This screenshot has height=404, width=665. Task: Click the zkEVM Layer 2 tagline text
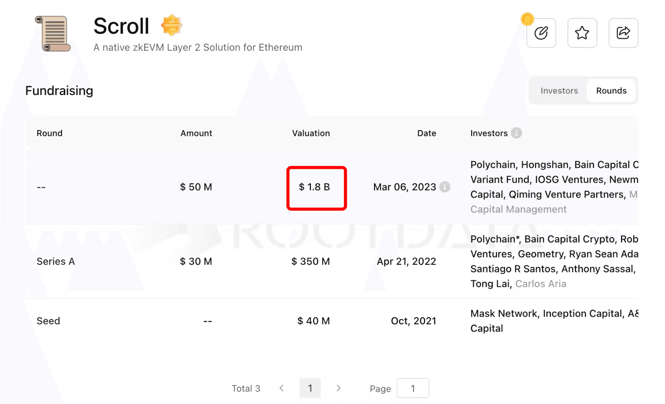click(x=198, y=47)
